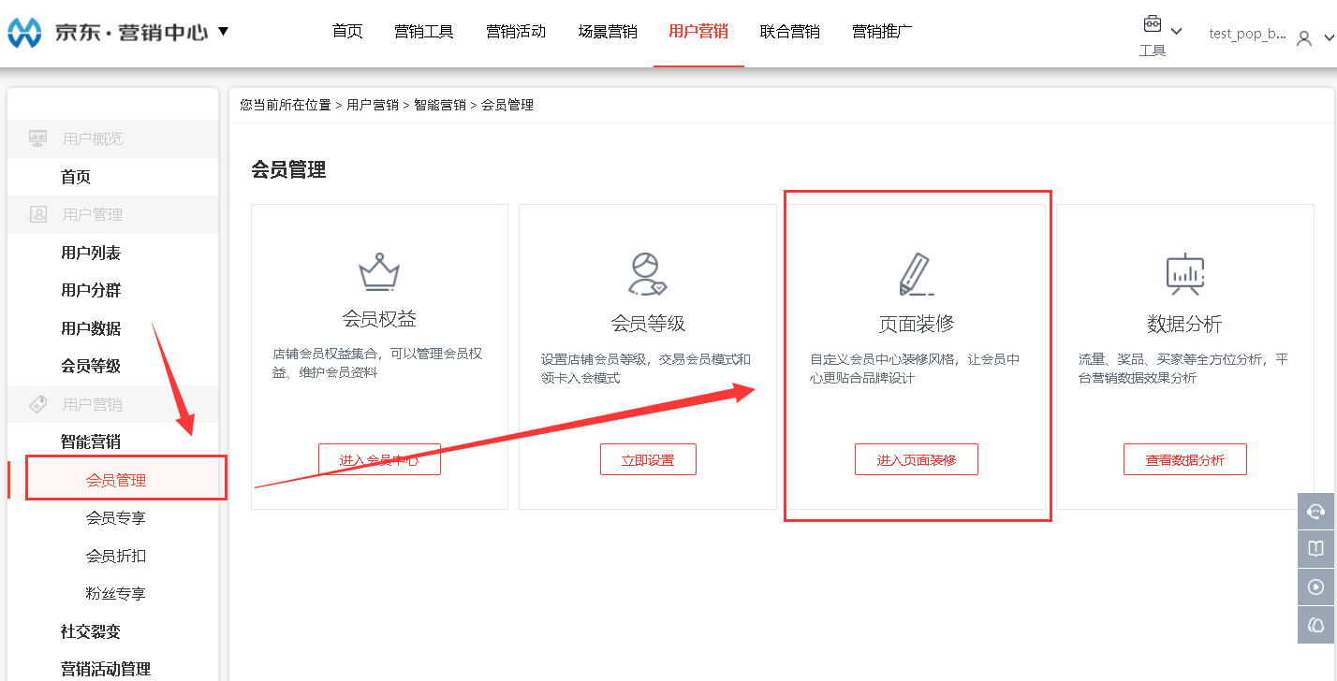Click the 店铺会员权益集合 description text
The width and height of the screenshot is (1337, 681).
(x=377, y=363)
